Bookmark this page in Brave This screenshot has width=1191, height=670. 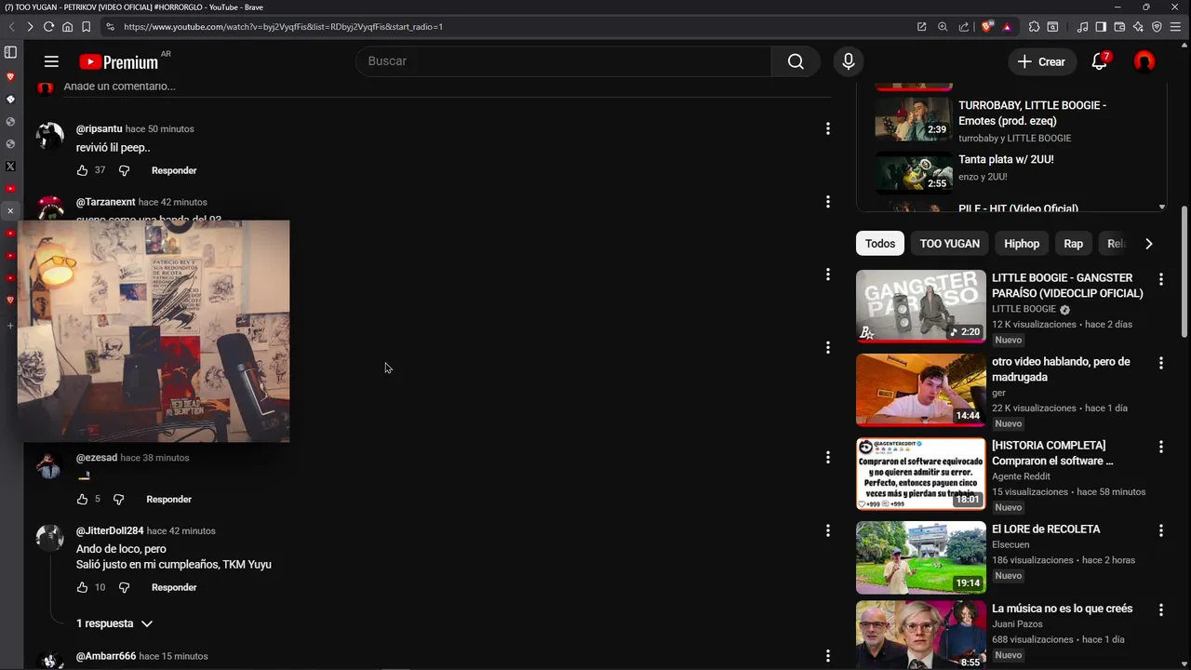pyautogui.click(x=86, y=27)
